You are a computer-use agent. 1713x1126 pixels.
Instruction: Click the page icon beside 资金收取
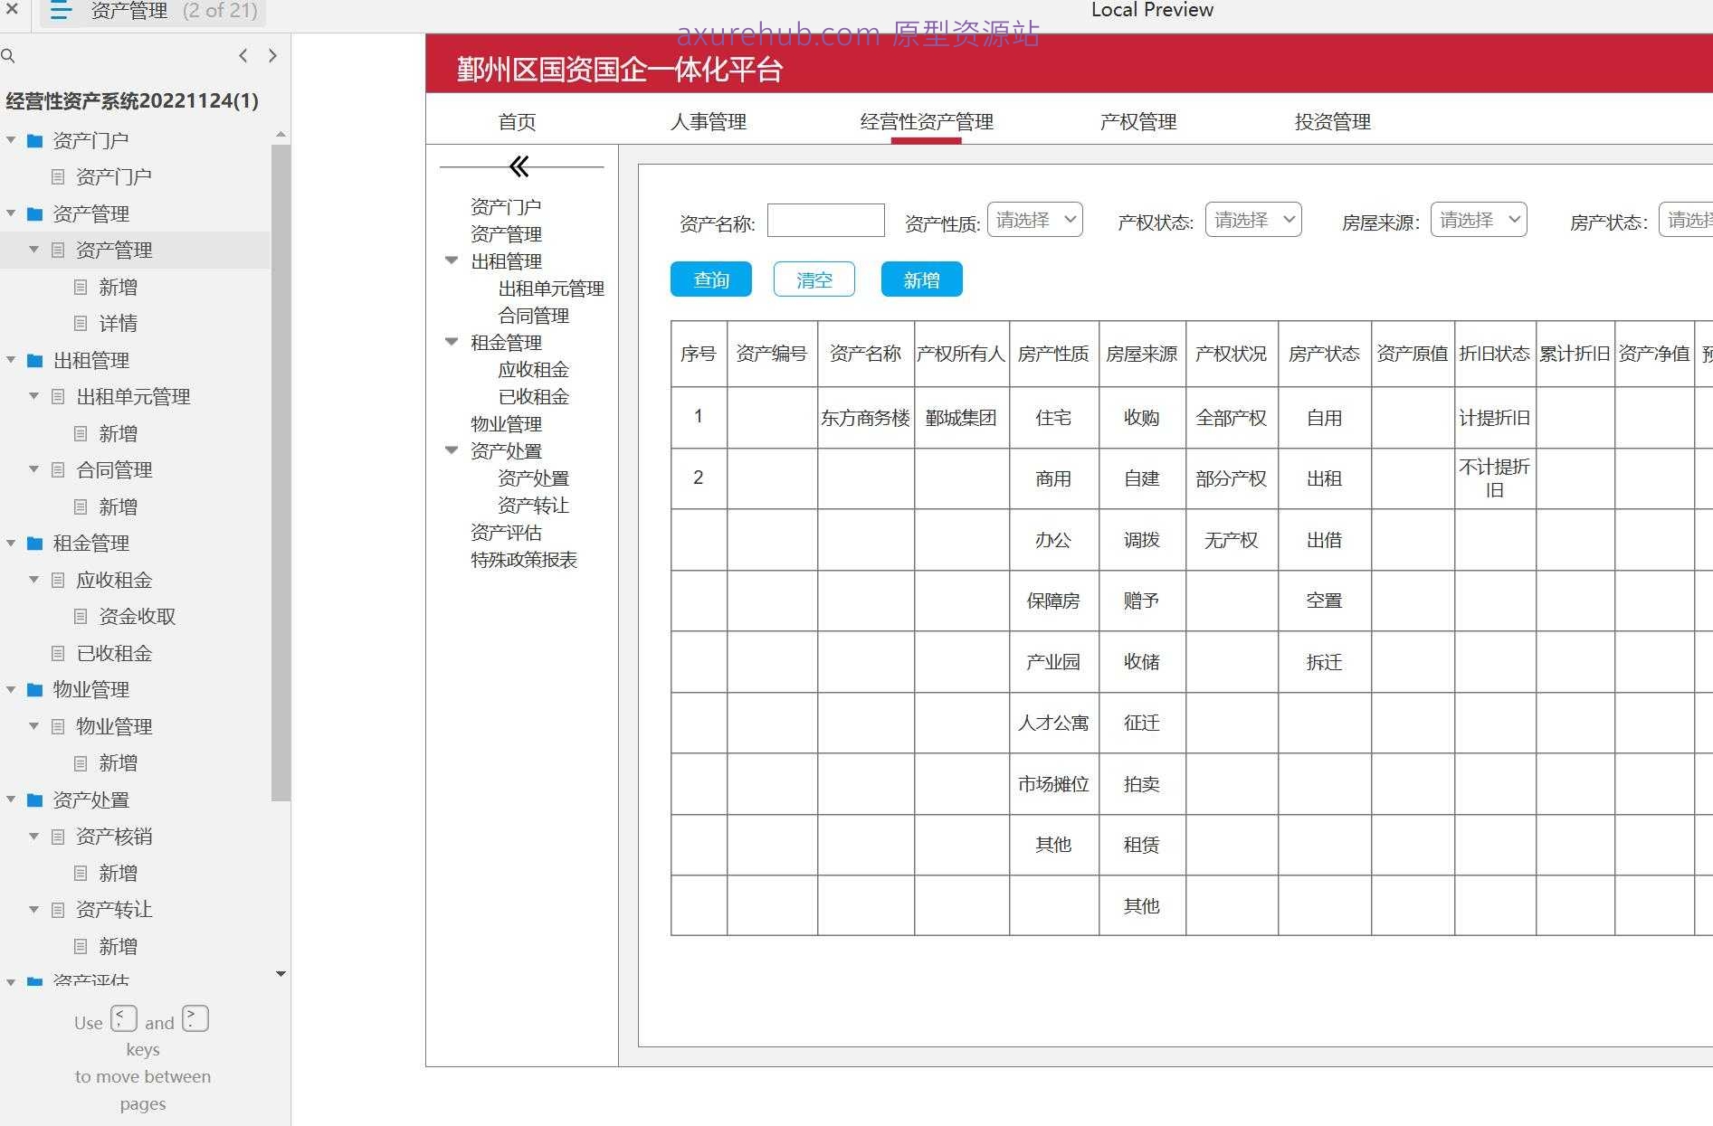[x=81, y=617]
